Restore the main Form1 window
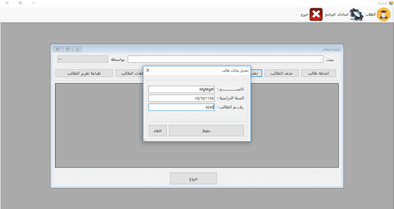Viewport: 394px width, 209px height. tap(20, 3)
